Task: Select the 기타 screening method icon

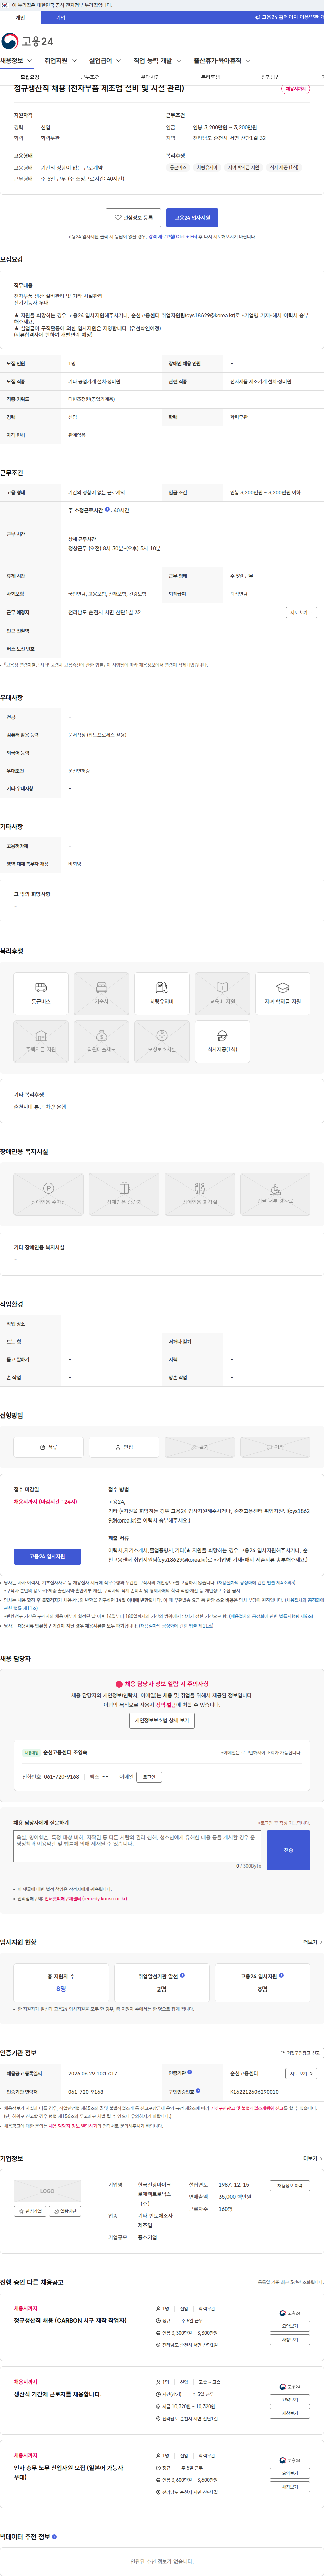Action: (275, 1447)
